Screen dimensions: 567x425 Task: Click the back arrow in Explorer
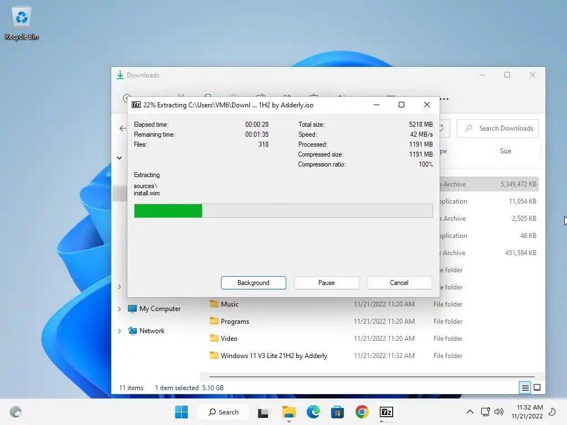(122, 128)
